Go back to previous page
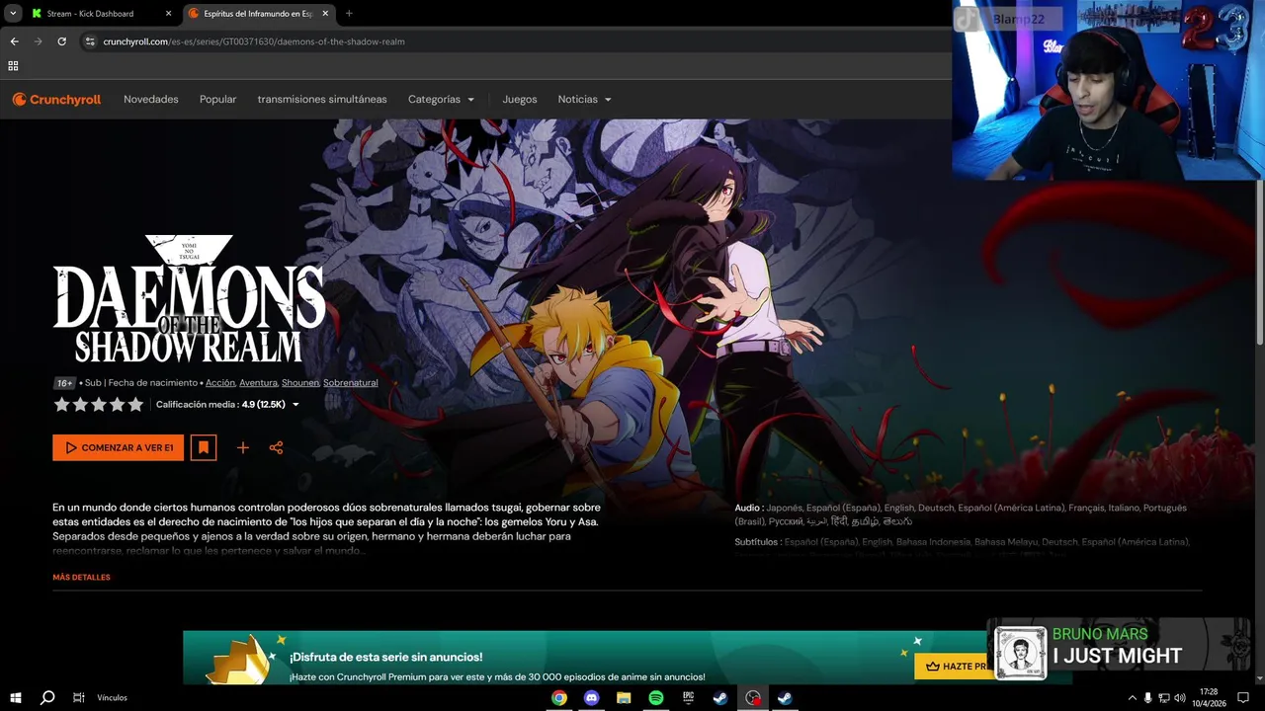 click(x=14, y=41)
